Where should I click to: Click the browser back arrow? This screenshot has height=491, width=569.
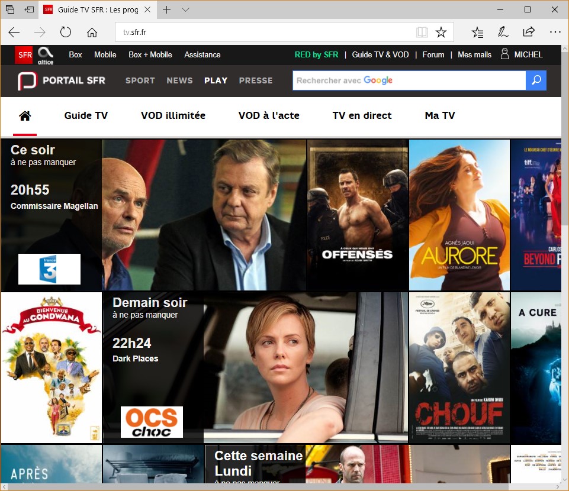14,33
